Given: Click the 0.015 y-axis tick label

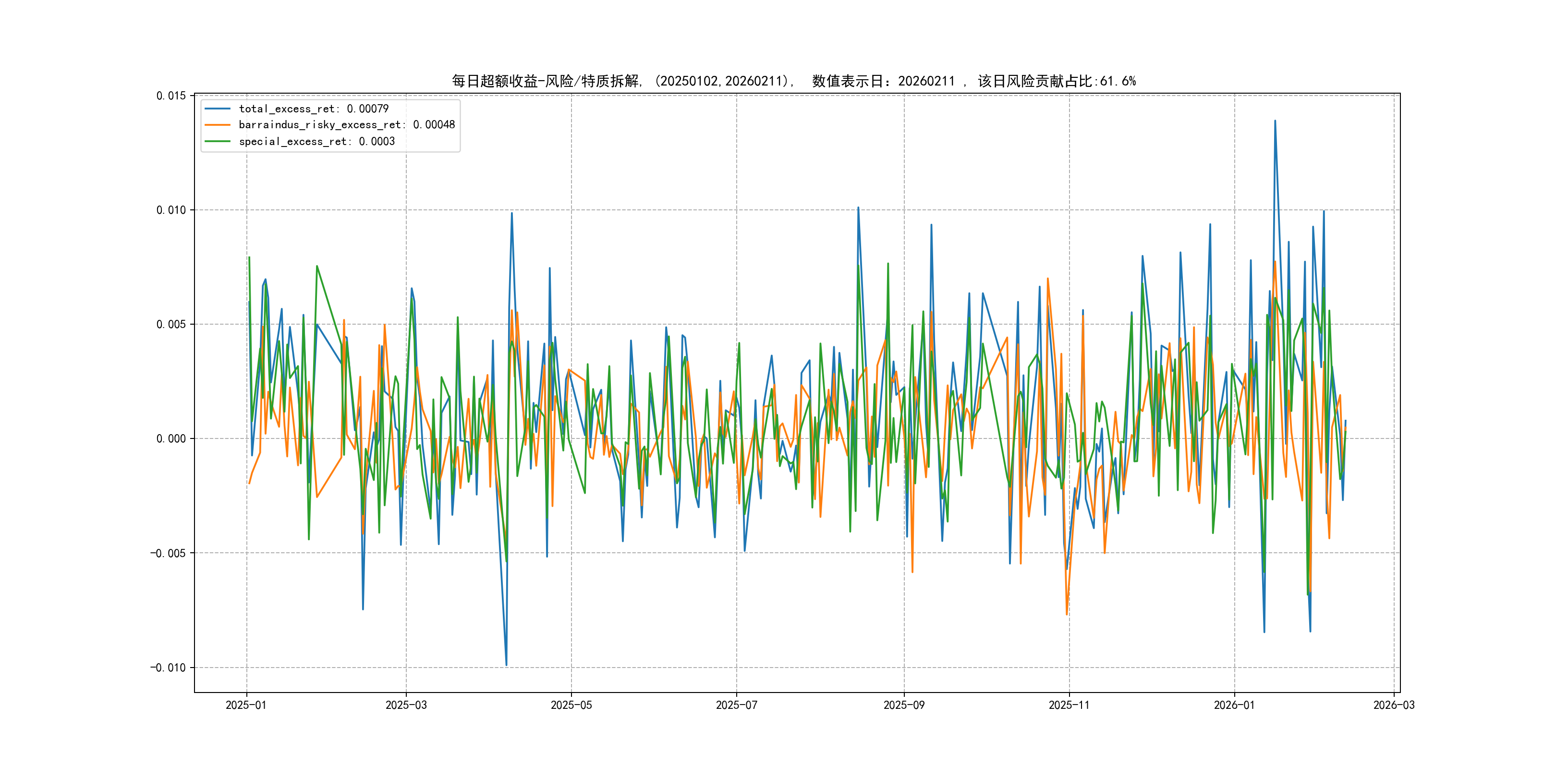Looking at the screenshot, I should tap(171, 96).
